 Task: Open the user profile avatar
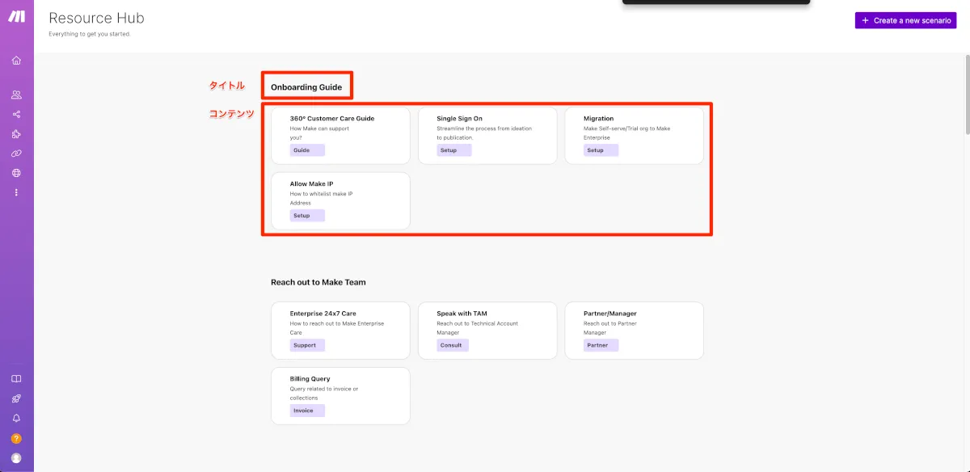16,457
